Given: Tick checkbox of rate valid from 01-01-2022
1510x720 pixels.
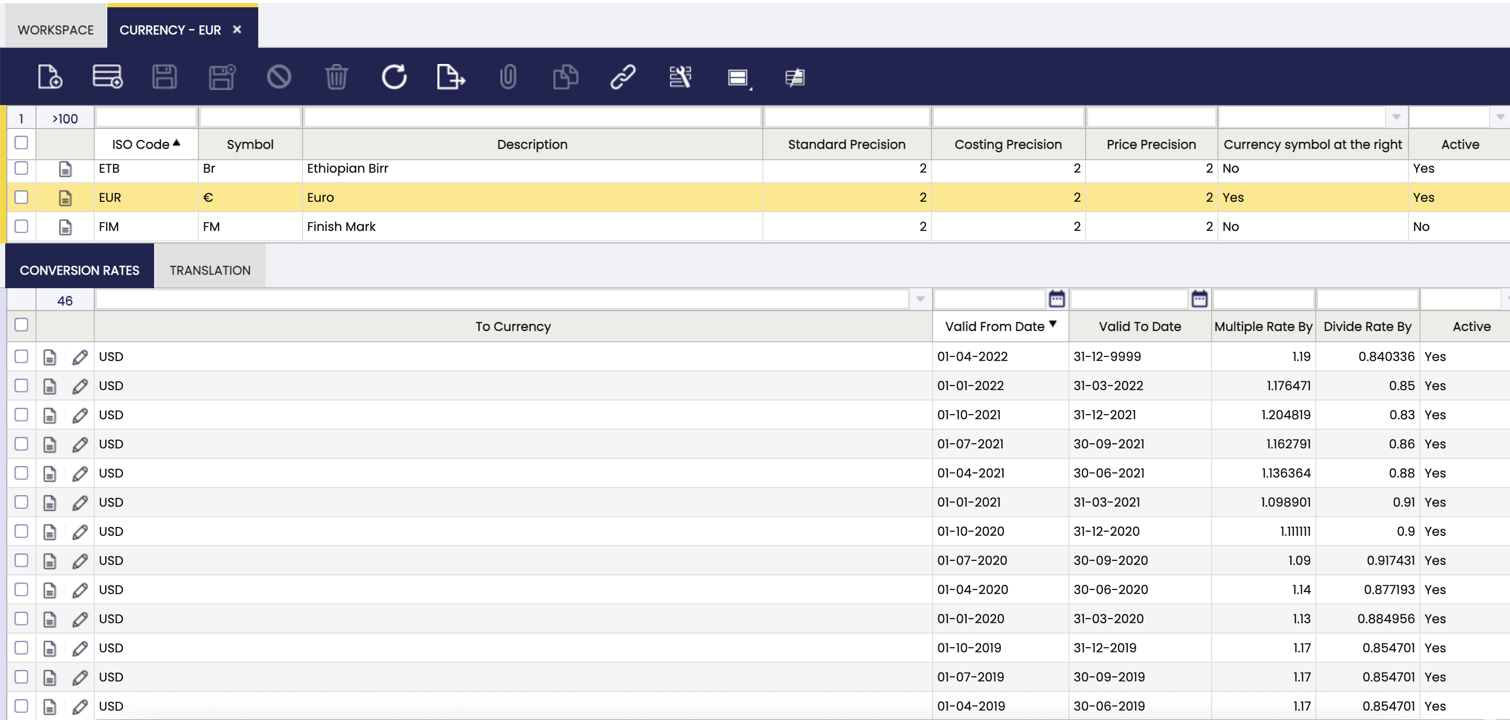Looking at the screenshot, I should pyautogui.click(x=21, y=385).
